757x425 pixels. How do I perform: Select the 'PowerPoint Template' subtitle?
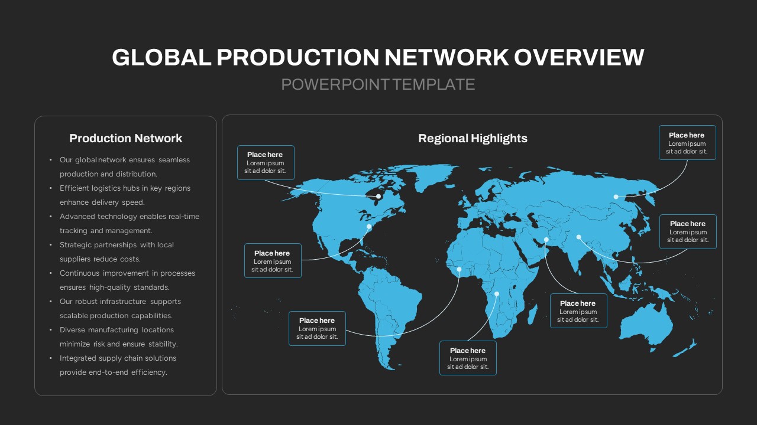click(378, 84)
